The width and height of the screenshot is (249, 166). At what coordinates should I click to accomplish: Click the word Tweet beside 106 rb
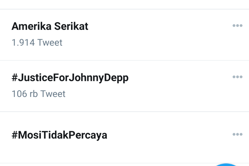(53, 94)
